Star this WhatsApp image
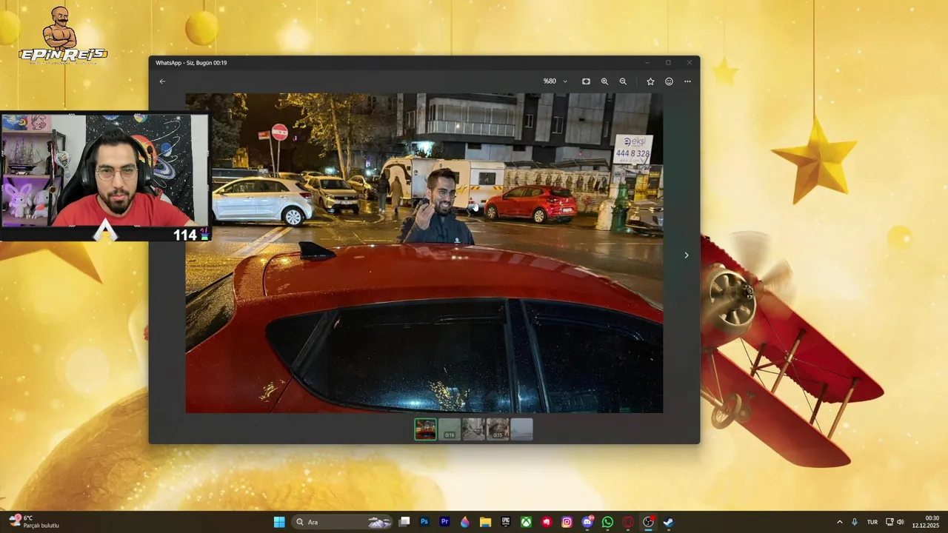This screenshot has width=948, height=533. pos(650,81)
